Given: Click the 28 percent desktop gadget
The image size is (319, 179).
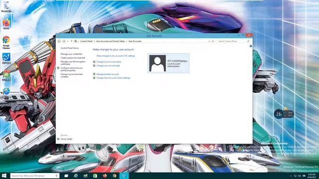Looking at the screenshot, I should (x=284, y=114).
